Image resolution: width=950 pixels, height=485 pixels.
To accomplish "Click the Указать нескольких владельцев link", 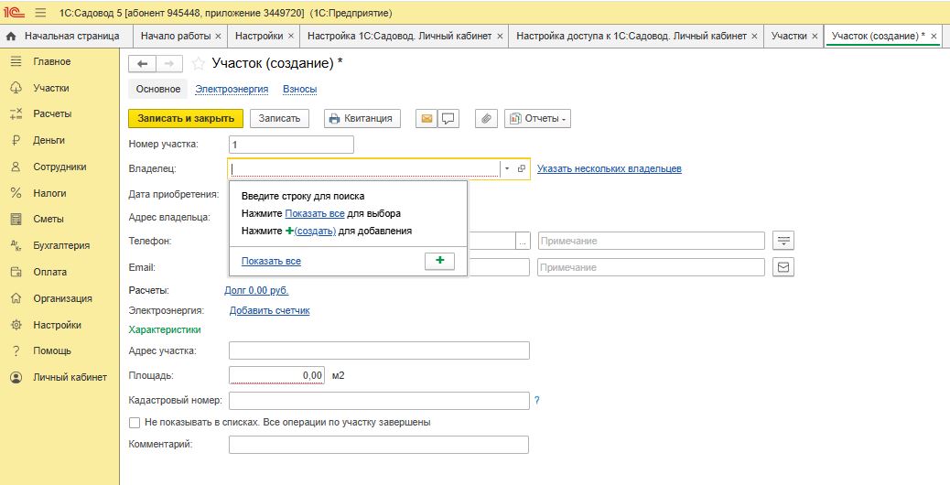I will click(609, 169).
